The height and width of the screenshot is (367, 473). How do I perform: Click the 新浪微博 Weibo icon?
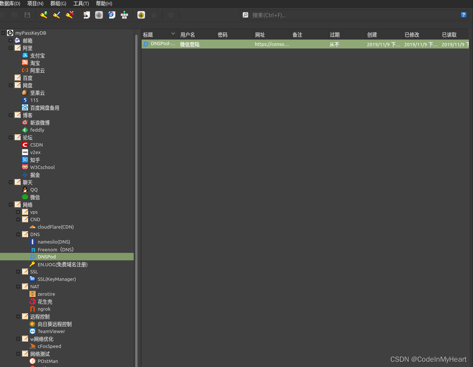[x=25, y=122]
